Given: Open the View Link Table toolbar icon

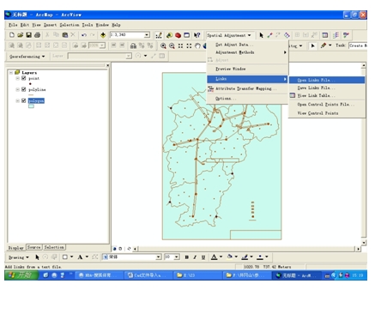Looking at the screenshot, I should click(x=325, y=35).
